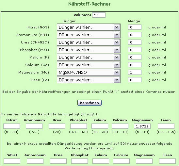
Task: Expand the Ammonium (NH4) Dünger dropdown
Action: coord(89,35)
